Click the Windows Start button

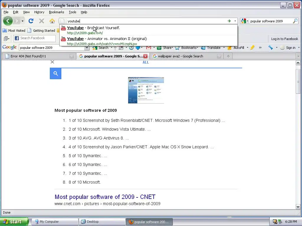coord(14,222)
